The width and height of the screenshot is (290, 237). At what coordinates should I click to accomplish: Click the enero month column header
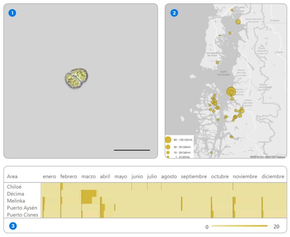tap(49, 177)
